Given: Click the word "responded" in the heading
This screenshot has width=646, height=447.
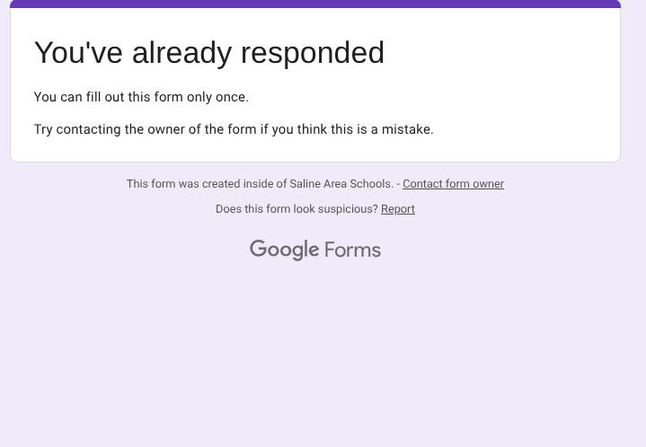Looking at the screenshot, I should 313,53.
